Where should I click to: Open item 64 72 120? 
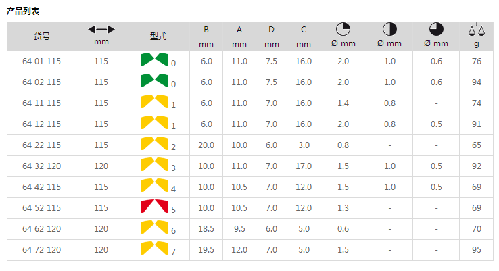[x=41, y=250]
